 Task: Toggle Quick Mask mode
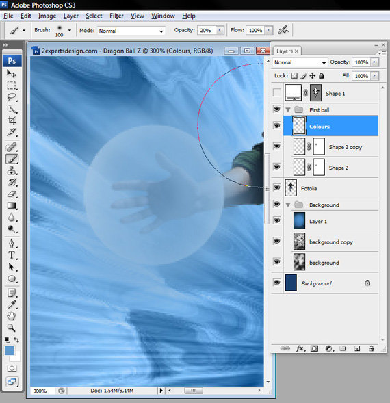12,368
